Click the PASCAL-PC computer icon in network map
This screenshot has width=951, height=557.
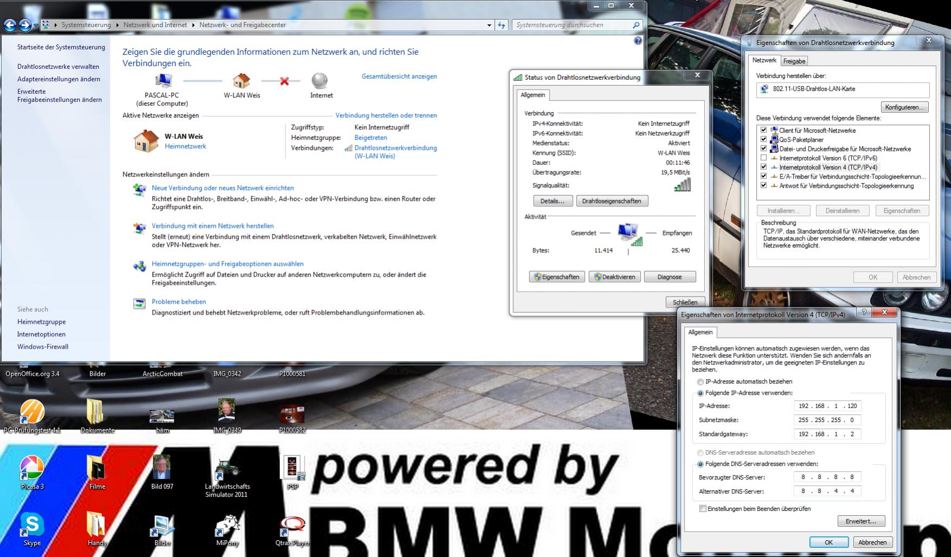162,81
